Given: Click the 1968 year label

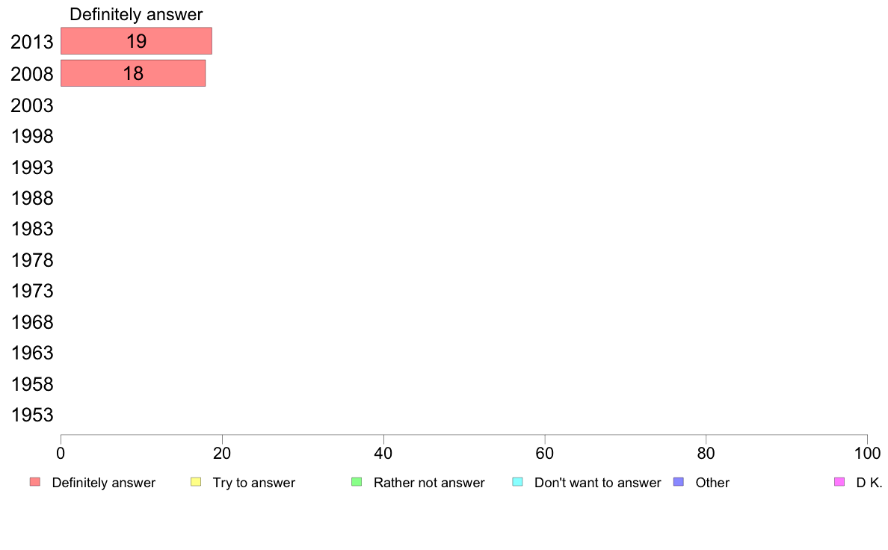Looking at the screenshot, I should (32, 323).
